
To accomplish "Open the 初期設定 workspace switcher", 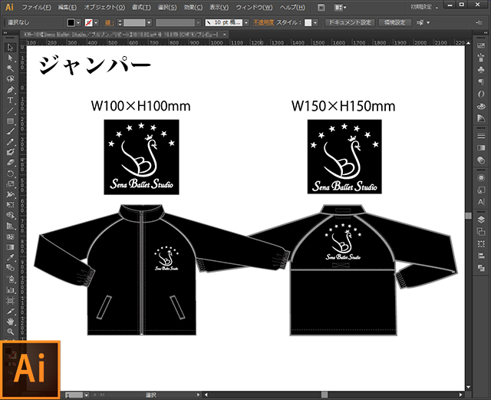I will click(424, 7).
